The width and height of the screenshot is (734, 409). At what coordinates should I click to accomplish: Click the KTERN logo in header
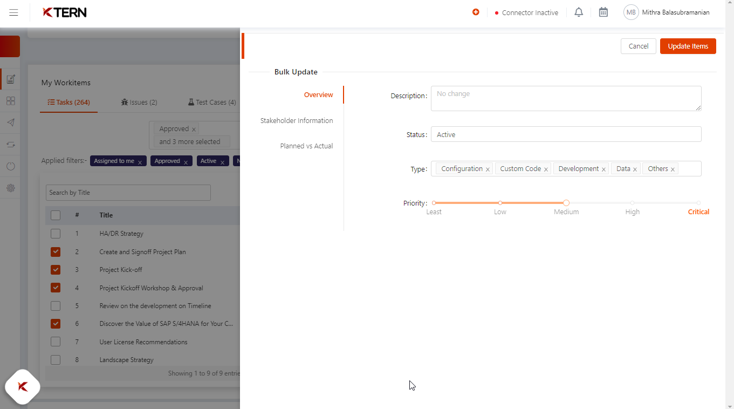pyautogui.click(x=65, y=12)
